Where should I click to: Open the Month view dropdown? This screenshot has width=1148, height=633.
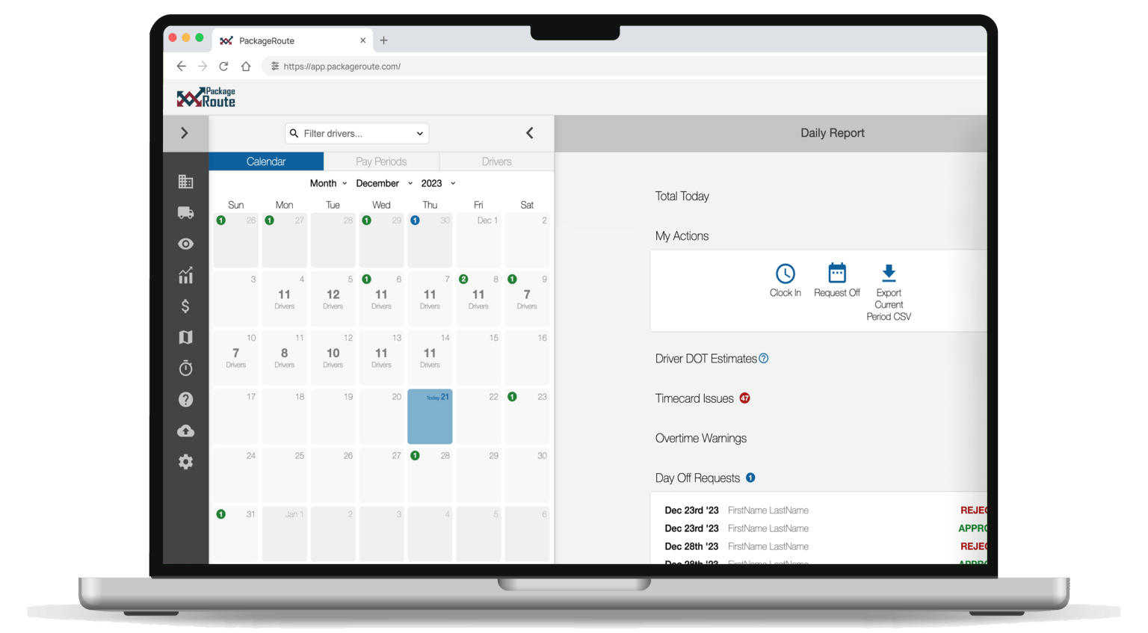click(x=328, y=183)
